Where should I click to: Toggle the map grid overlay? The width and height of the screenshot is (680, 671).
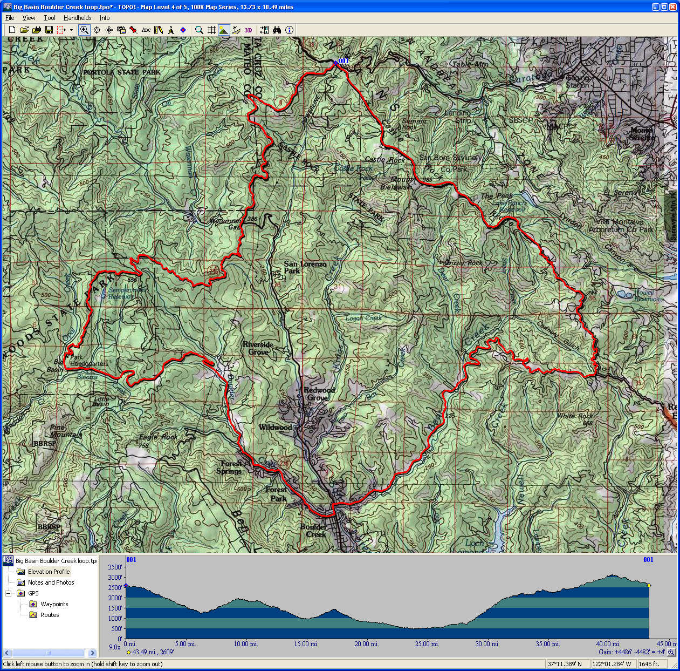tap(212, 30)
